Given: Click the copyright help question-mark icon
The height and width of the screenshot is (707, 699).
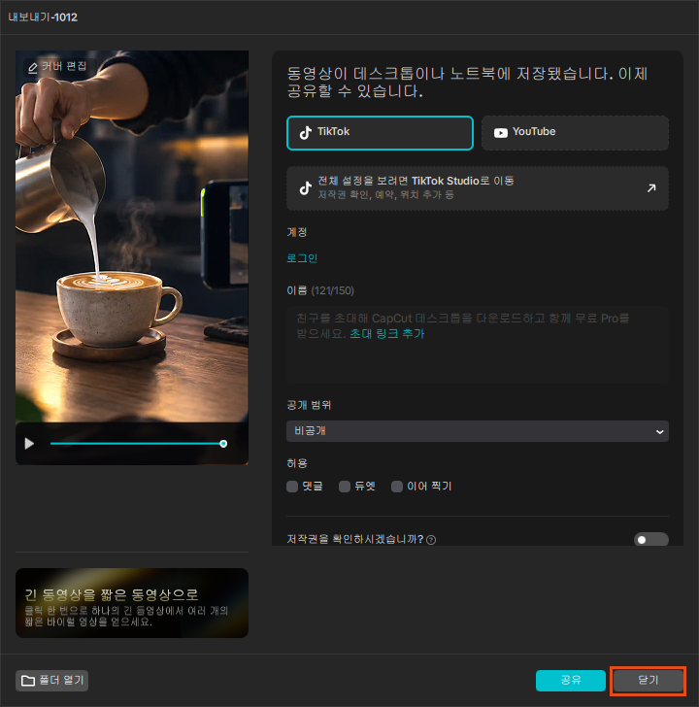Looking at the screenshot, I should point(431,540).
